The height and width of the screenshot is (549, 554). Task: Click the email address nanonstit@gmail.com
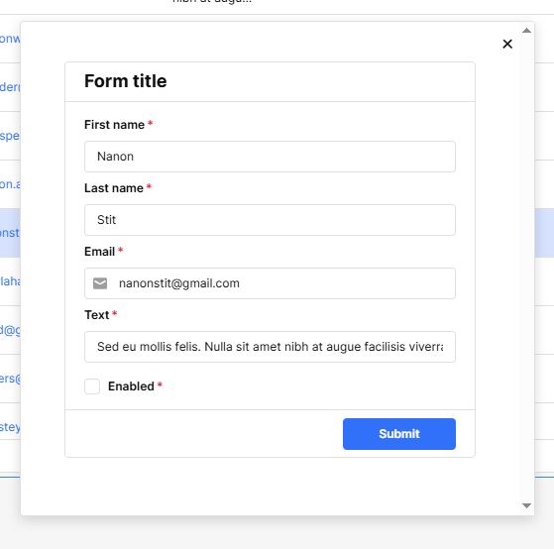[x=179, y=283]
